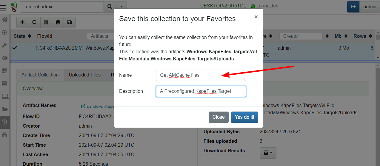This screenshot has height=166, width=380.
Task: Click the New Collection plus button
Action: point(22,22)
